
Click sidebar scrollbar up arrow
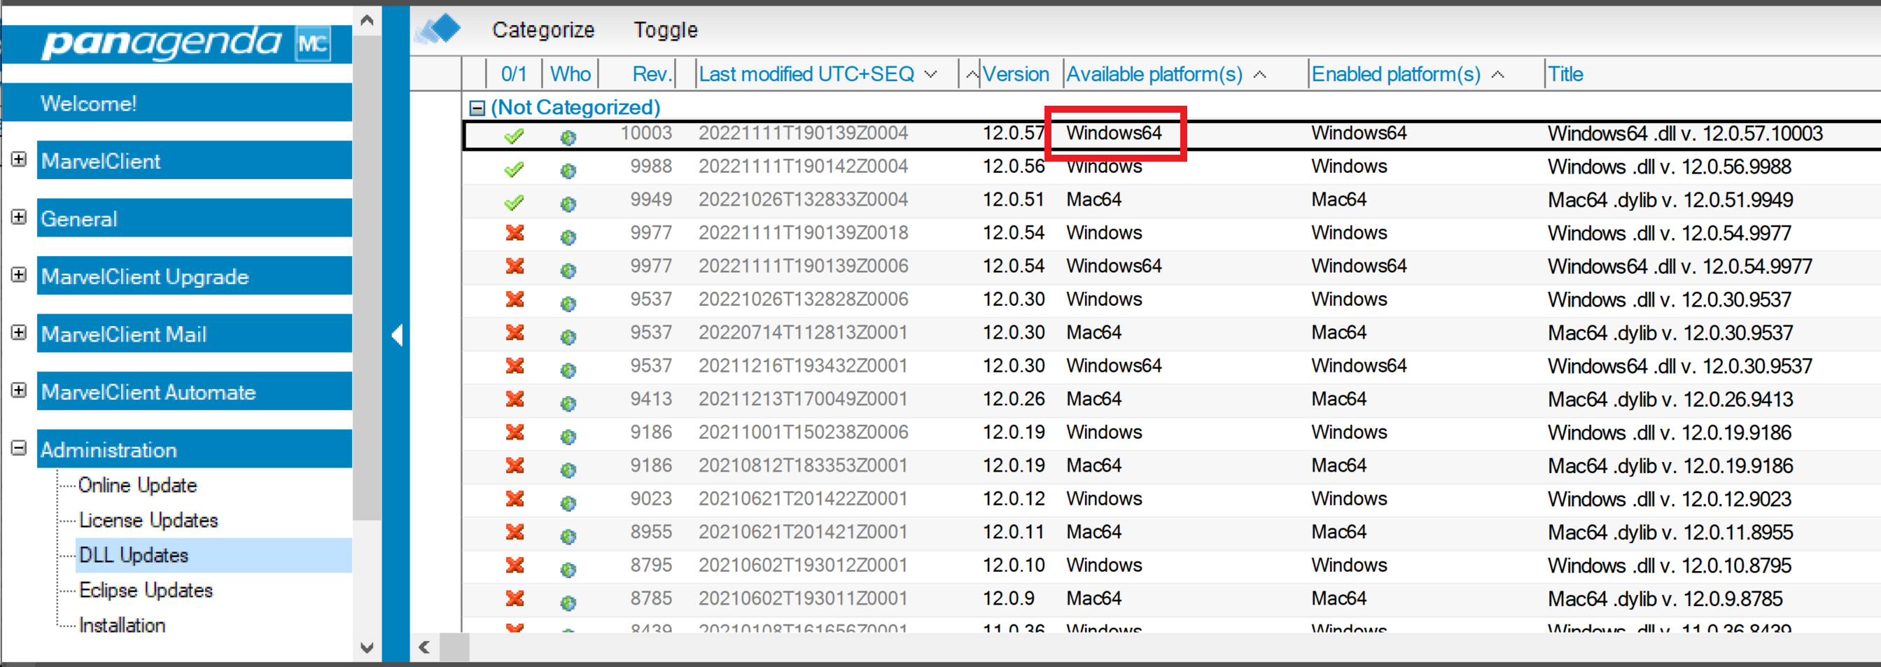(368, 20)
